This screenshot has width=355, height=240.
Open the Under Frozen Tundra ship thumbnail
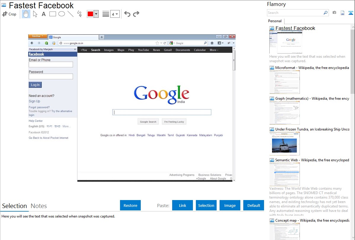click(284, 144)
